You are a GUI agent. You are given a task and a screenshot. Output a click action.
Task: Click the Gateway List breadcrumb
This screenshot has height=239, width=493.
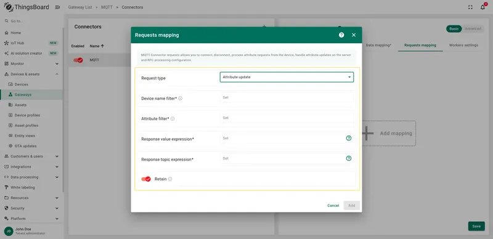[80, 7]
